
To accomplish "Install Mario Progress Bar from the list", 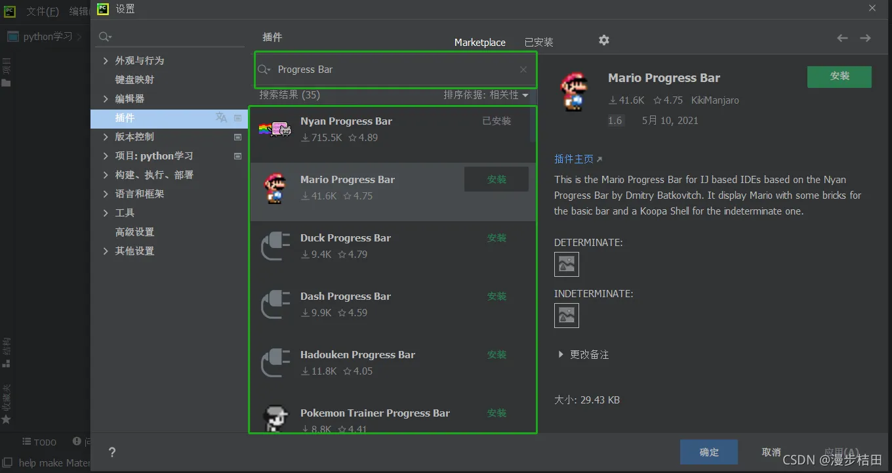I will tap(497, 179).
